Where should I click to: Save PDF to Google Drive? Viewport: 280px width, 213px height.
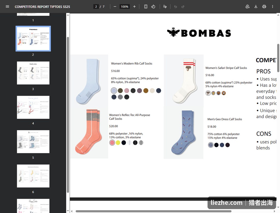pyautogui.click(x=247, y=7)
